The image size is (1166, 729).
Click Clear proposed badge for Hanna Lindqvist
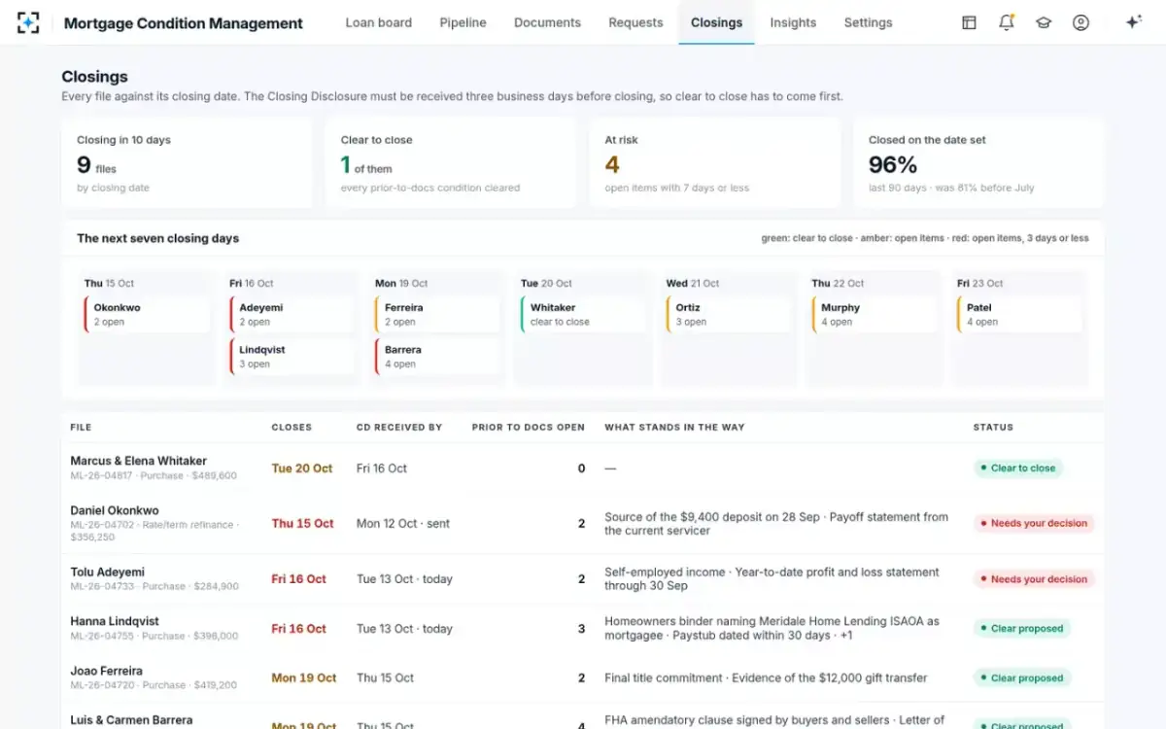click(x=1022, y=628)
